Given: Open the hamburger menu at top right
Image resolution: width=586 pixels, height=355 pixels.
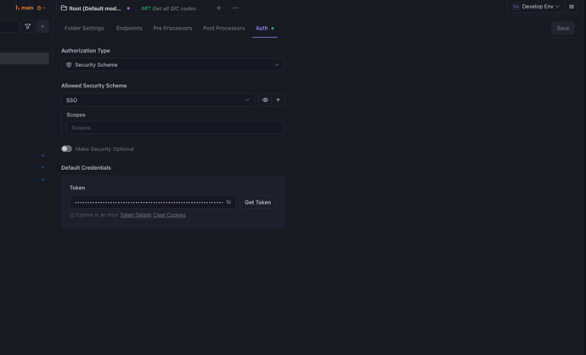Looking at the screenshot, I should 572,7.
